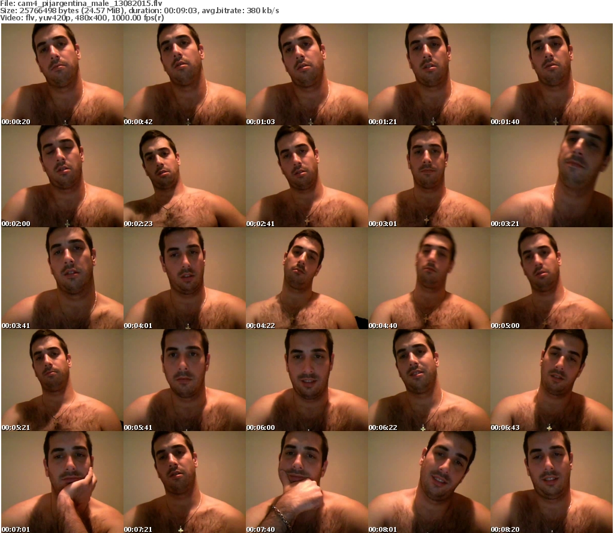614x533 pixels.
Task: Select the frame at 00:02:41
Action: [x=306, y=176]
